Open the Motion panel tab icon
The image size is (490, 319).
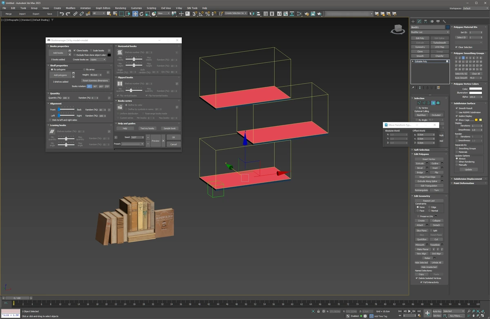pyautogui.click(x=432, y=21)
